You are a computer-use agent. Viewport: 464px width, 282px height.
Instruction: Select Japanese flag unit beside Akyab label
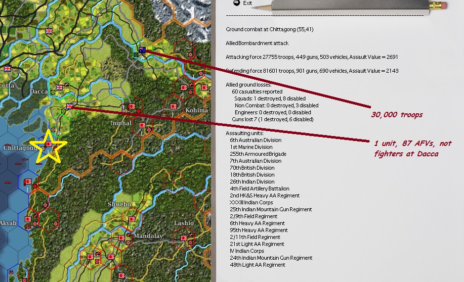pyautogui.click(x=28, y=219)
